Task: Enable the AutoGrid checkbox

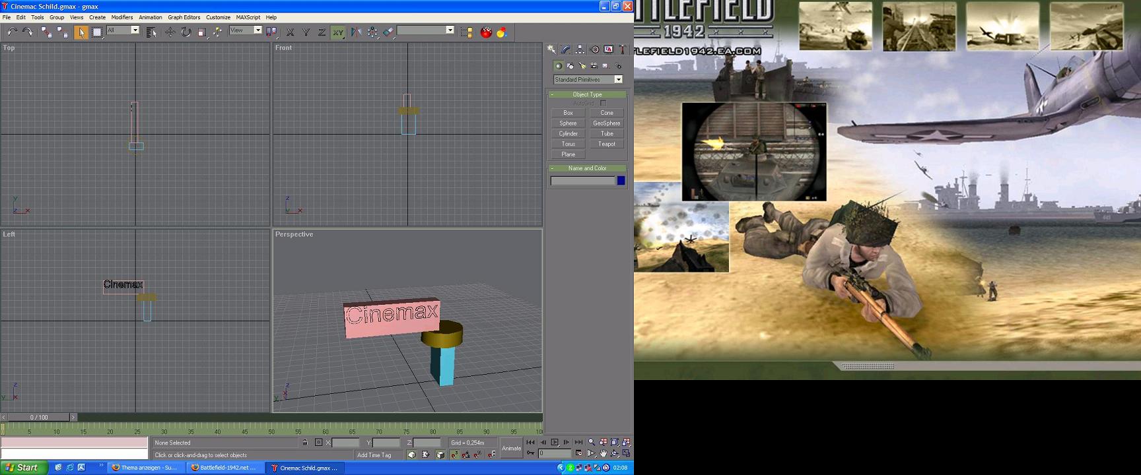Action: [x=603, y=104]
